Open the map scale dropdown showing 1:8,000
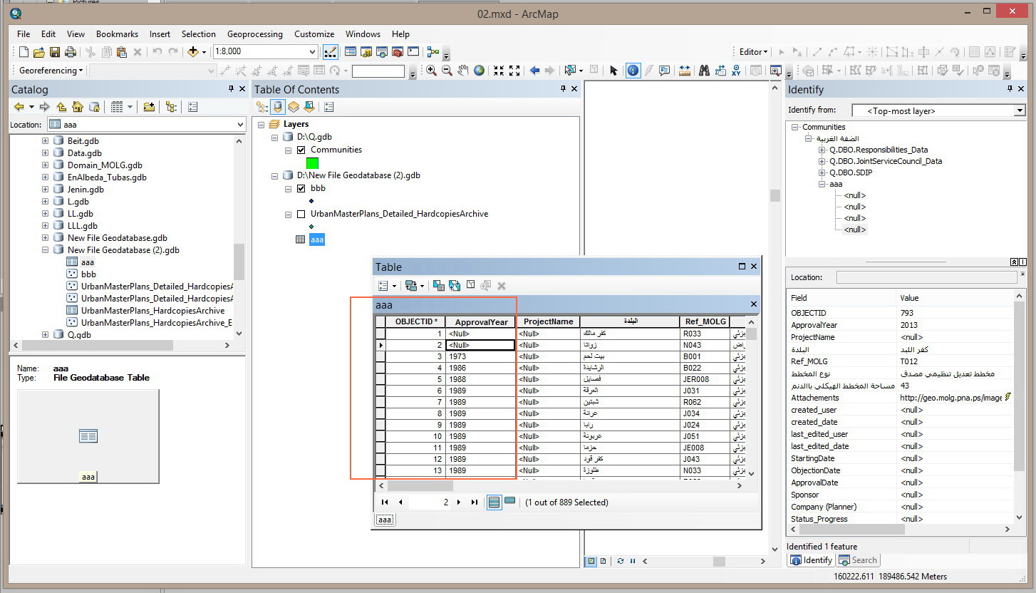Screen dimensions: 1036x593 (312, 52)
